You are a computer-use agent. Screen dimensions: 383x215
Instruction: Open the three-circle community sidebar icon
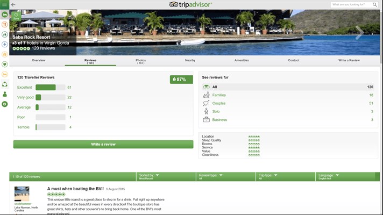click(4, 84)
